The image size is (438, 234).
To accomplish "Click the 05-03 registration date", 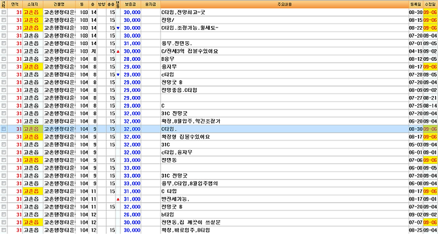I will [416, 145].
